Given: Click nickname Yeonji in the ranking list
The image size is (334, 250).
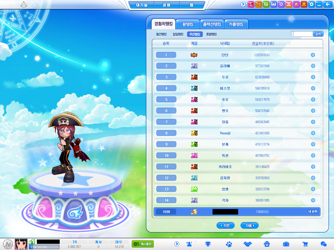Looking at the screenshot, I should [225, 133].
